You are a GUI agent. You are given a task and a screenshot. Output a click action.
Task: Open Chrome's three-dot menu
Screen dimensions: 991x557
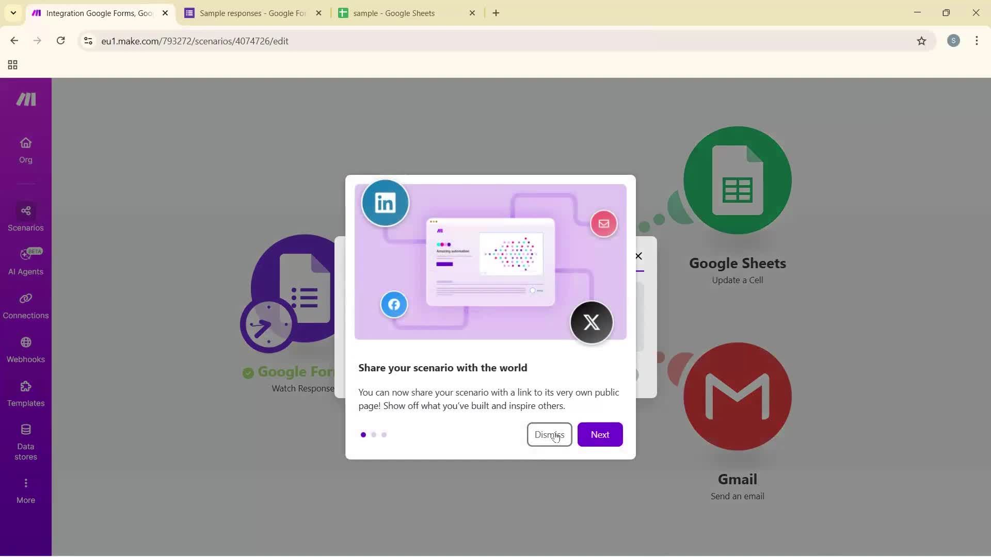[x=977, y=41]
